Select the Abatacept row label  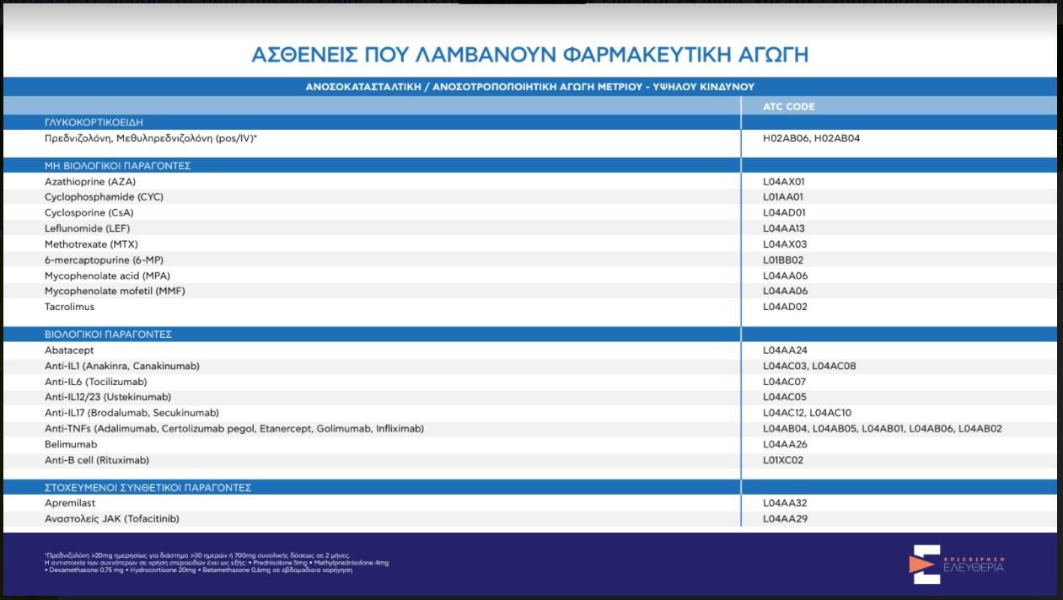point(71,350)
